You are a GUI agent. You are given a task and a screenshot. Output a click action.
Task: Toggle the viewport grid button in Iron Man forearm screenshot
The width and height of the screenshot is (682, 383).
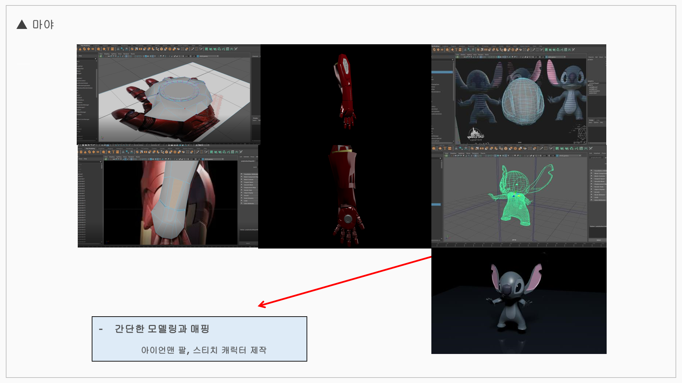click(x=132, y=159)
